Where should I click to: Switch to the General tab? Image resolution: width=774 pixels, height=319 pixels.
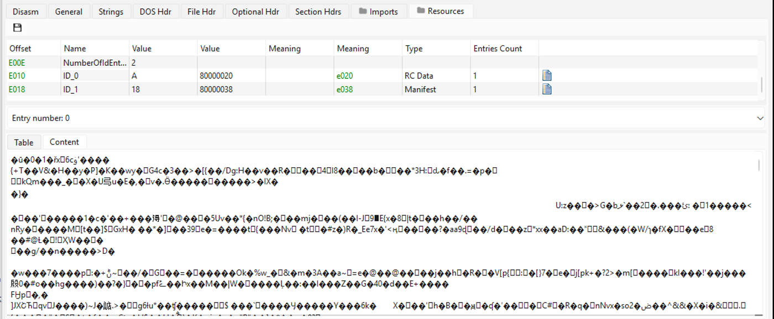click(x=69, y=12)
